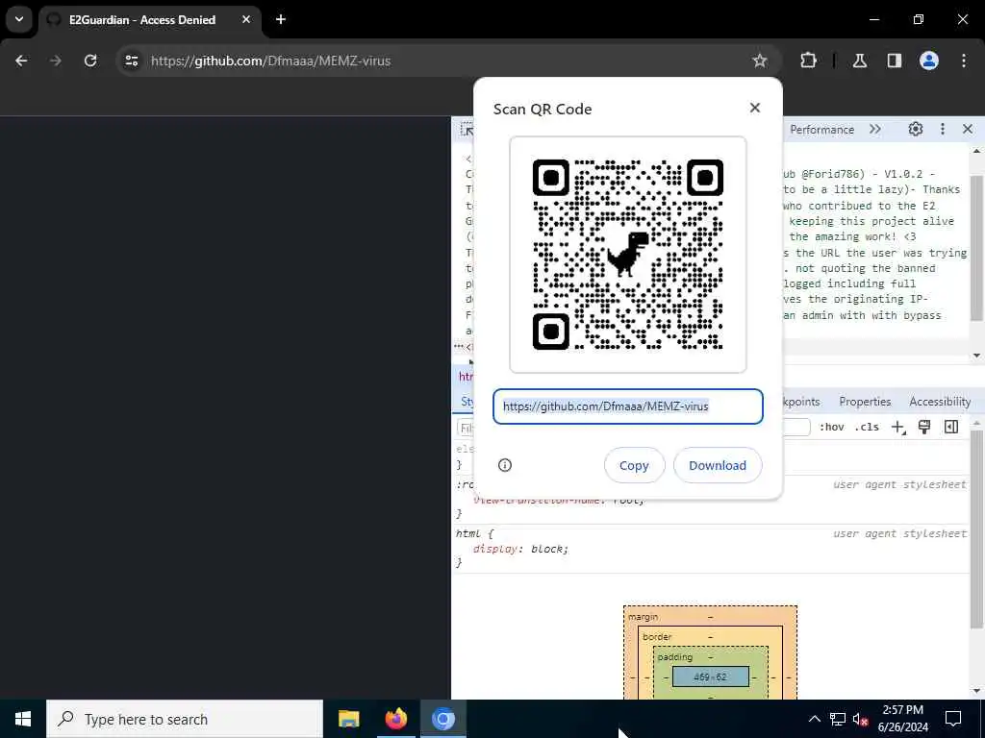Viewport: 985px width, 738px height.
Task: Close the E2Guardian tab
Action: click(246, 19)
